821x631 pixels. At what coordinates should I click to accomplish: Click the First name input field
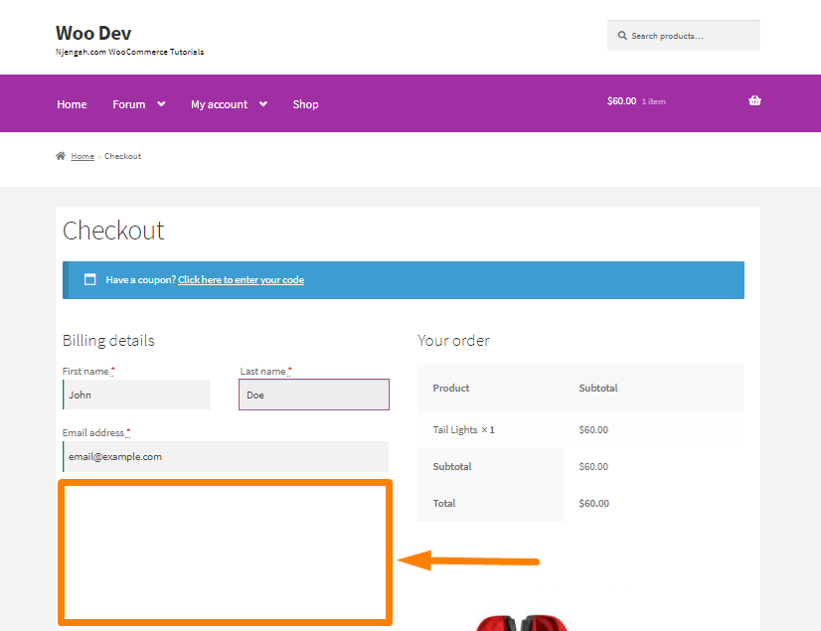136,394
